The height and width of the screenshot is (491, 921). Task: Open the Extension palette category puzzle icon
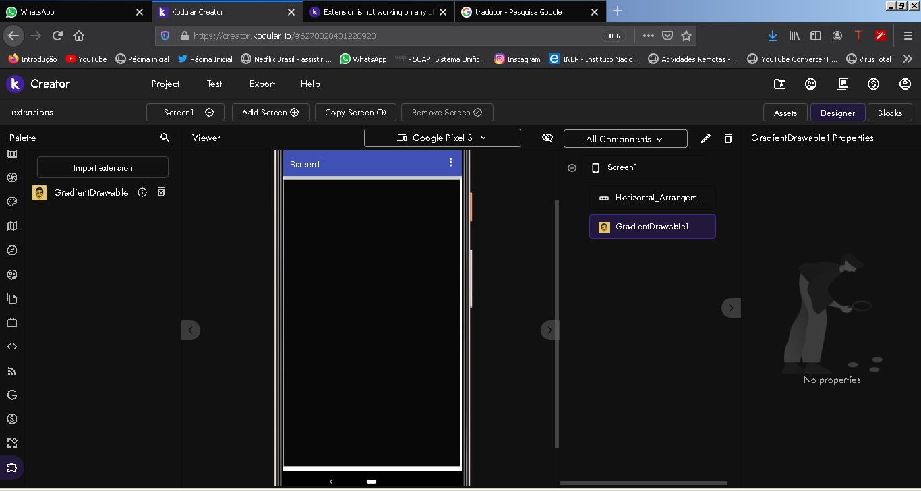point(11,467)
